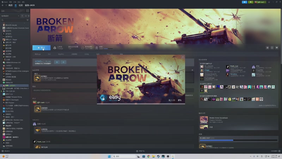Go forward with the right arrow
Screen dimensions: 282x159
(6, 5)
